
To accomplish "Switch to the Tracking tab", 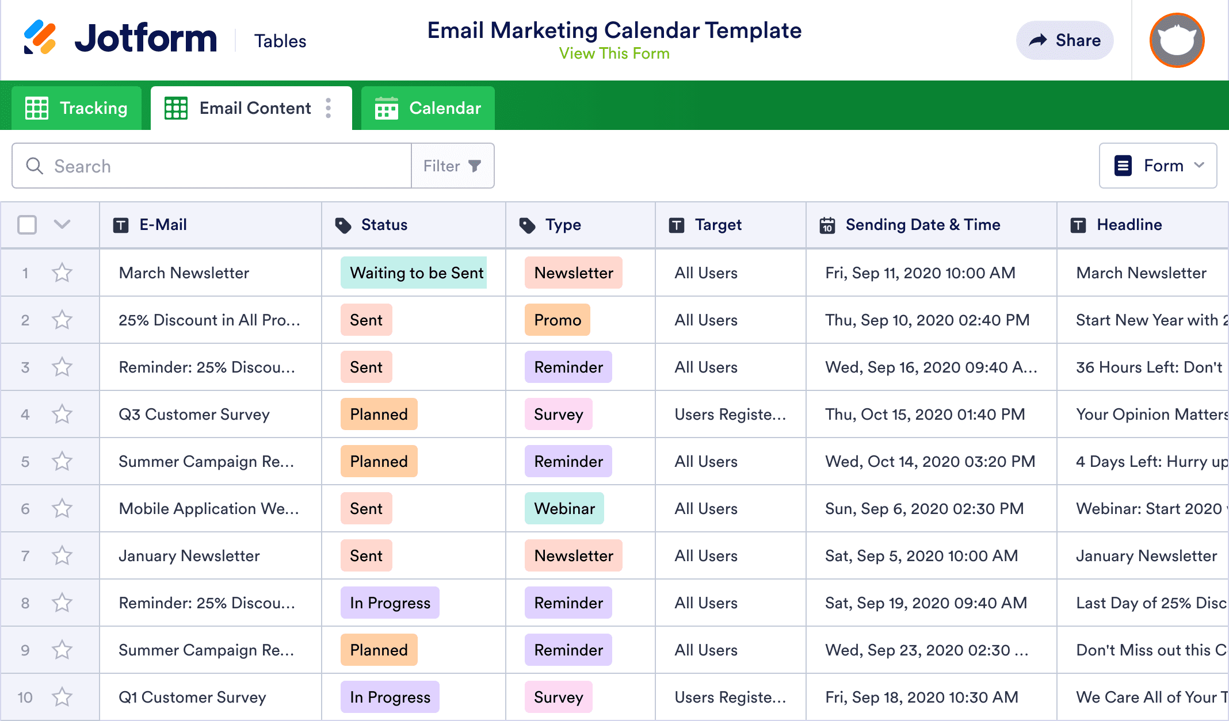I will coord(77,108).
